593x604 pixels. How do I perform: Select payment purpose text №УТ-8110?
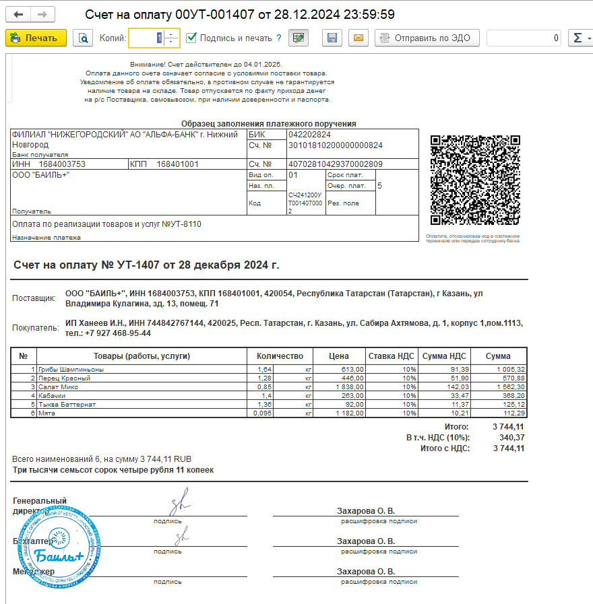106,224
